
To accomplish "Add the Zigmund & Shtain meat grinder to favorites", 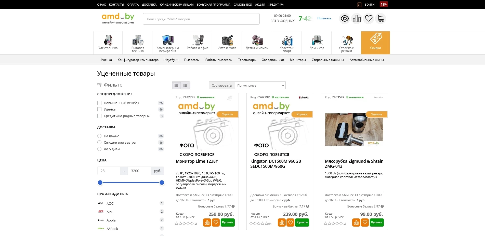I will (x=365, y=222).
